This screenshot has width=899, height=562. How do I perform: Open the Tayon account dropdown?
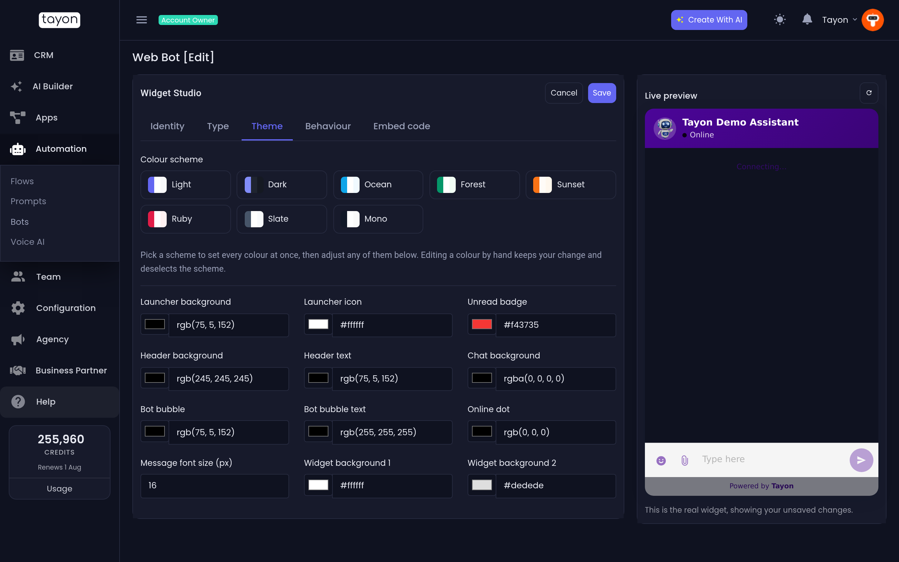click(839, 20)
